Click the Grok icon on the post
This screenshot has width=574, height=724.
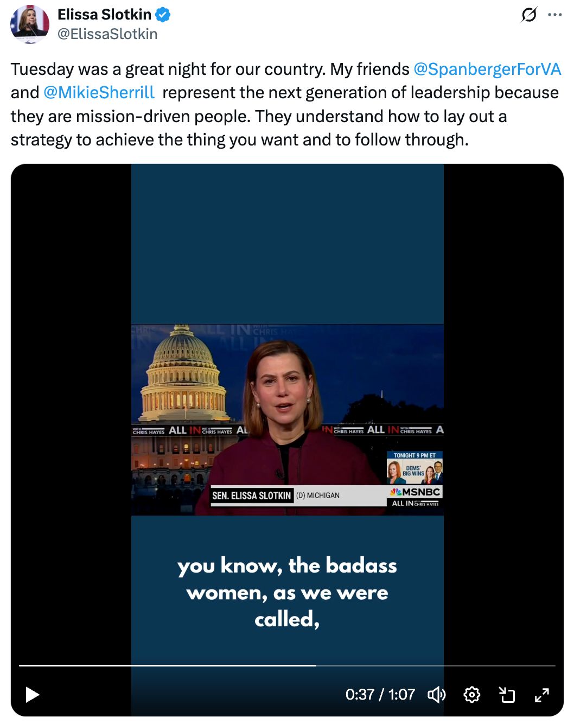(529, 15)
